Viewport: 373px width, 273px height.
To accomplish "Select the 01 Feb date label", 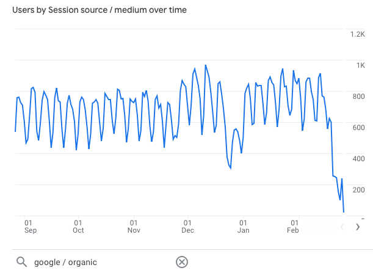I will click(x=294, y=227).
